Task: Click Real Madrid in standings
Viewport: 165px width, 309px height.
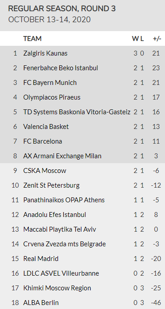Action: point(41,259)
